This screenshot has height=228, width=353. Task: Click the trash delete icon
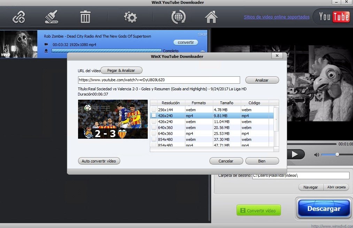[85, 17]
